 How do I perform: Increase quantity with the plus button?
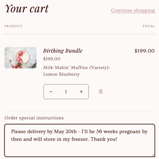point(81,92)
